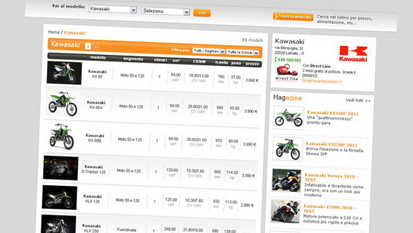Open the Tutti i Segmenti filter dropdown
The height and width of the screenshot is (233, 413).
[209, 51]
